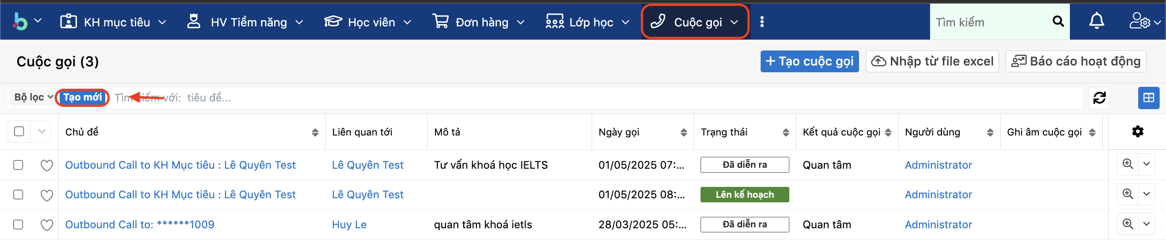Expand the Bộ lọc filter dropdown
Viewport: 1166px width, 251px height.
tap(33, 97)
